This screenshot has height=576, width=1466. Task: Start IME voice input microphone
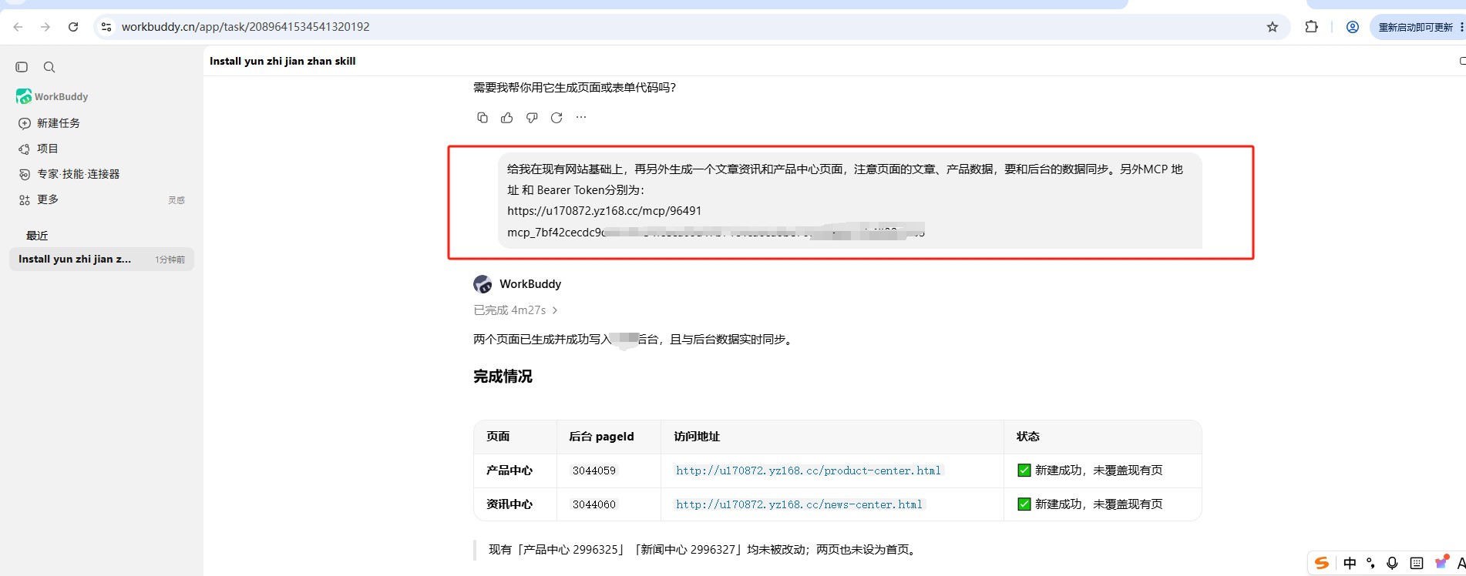click(x=1392, y=563)
